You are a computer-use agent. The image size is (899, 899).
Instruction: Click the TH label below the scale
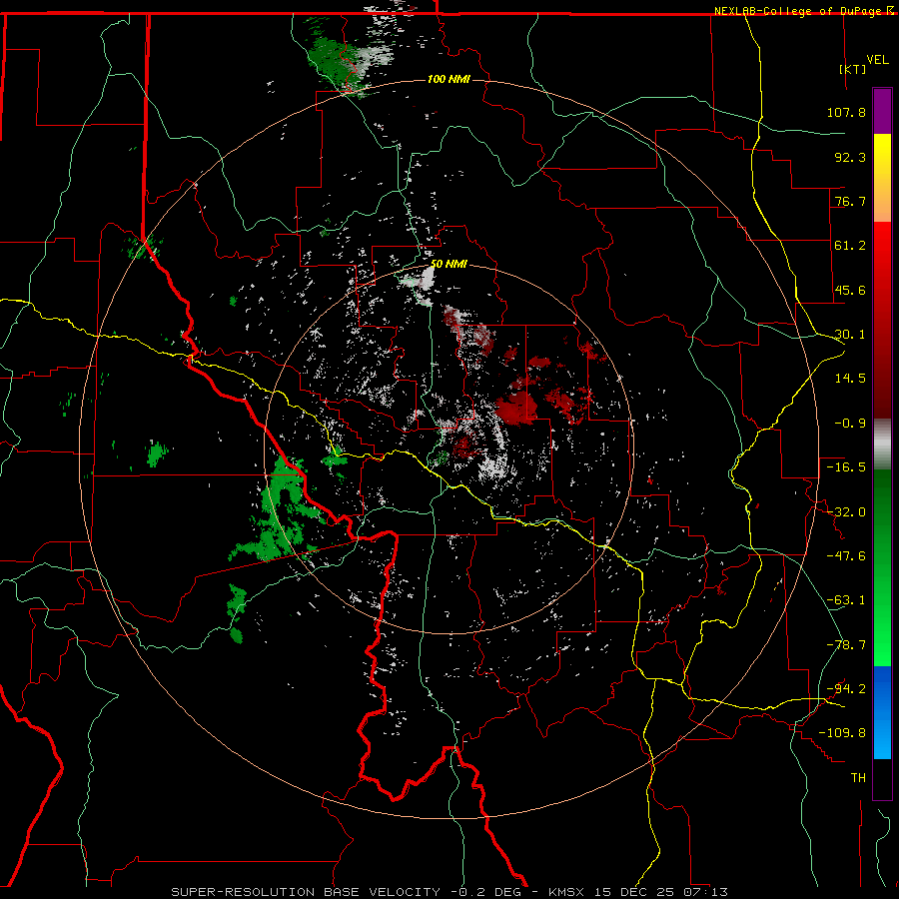[x=858, y=778]
